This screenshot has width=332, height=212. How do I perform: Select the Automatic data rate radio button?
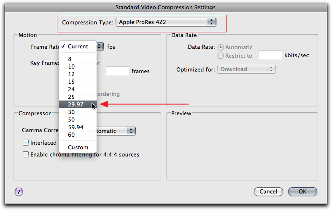(221, 47)
